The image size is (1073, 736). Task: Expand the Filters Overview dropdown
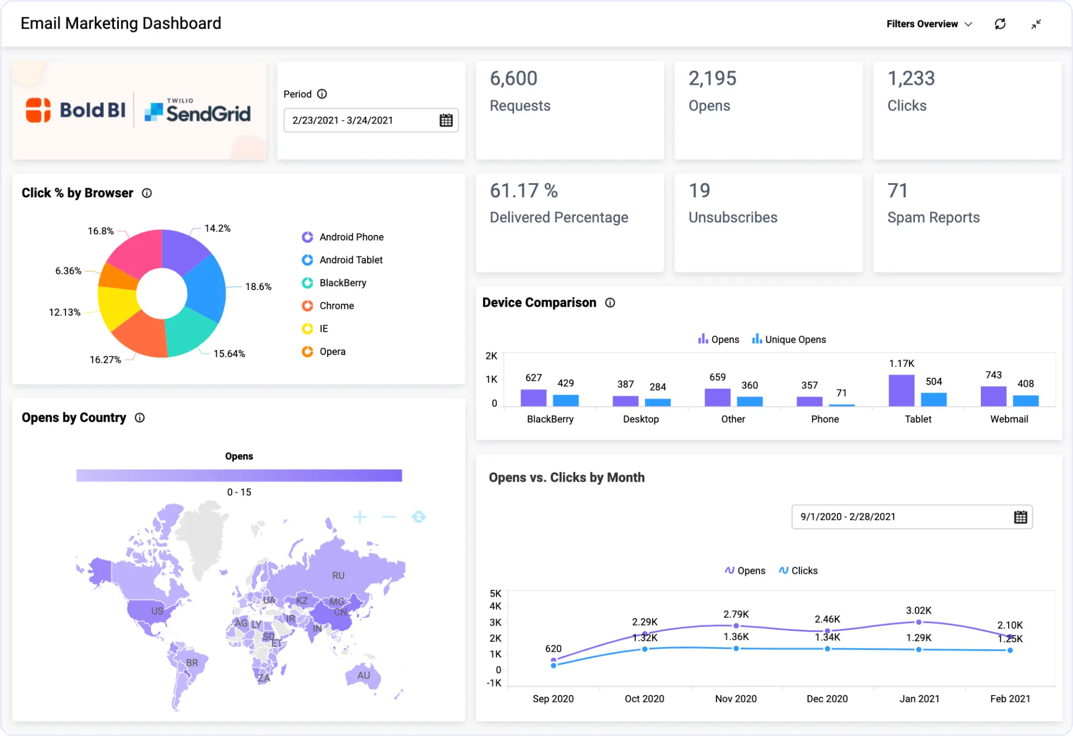tap(929, 24)
